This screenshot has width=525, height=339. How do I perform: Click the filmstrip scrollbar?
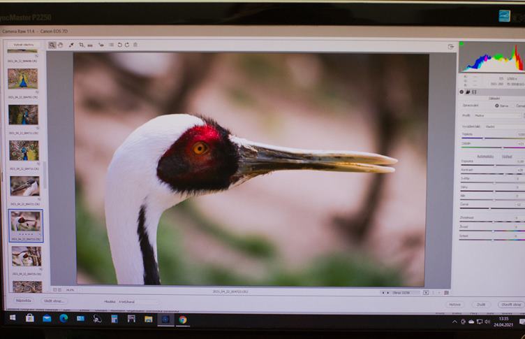(x=45, y=175)
